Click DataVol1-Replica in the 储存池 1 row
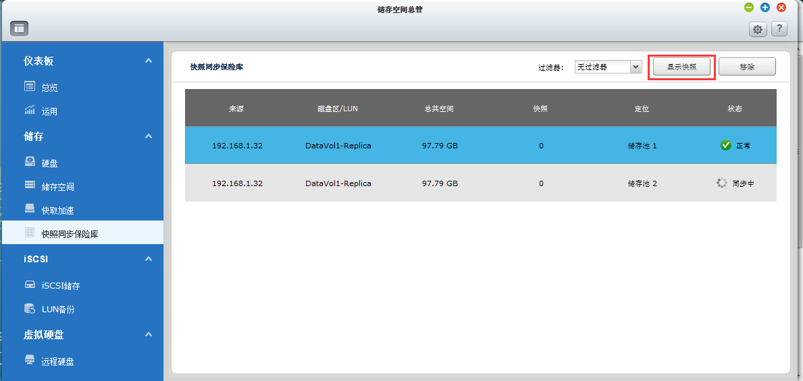The image size is (803, 381). point(338,146)
